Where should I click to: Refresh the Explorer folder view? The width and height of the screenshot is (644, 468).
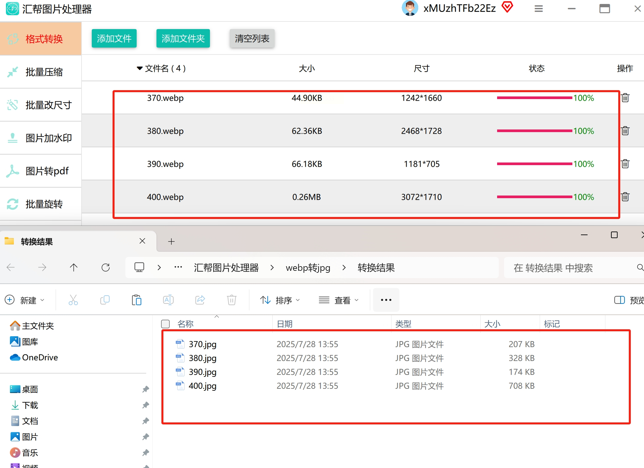tap(106, 268)
